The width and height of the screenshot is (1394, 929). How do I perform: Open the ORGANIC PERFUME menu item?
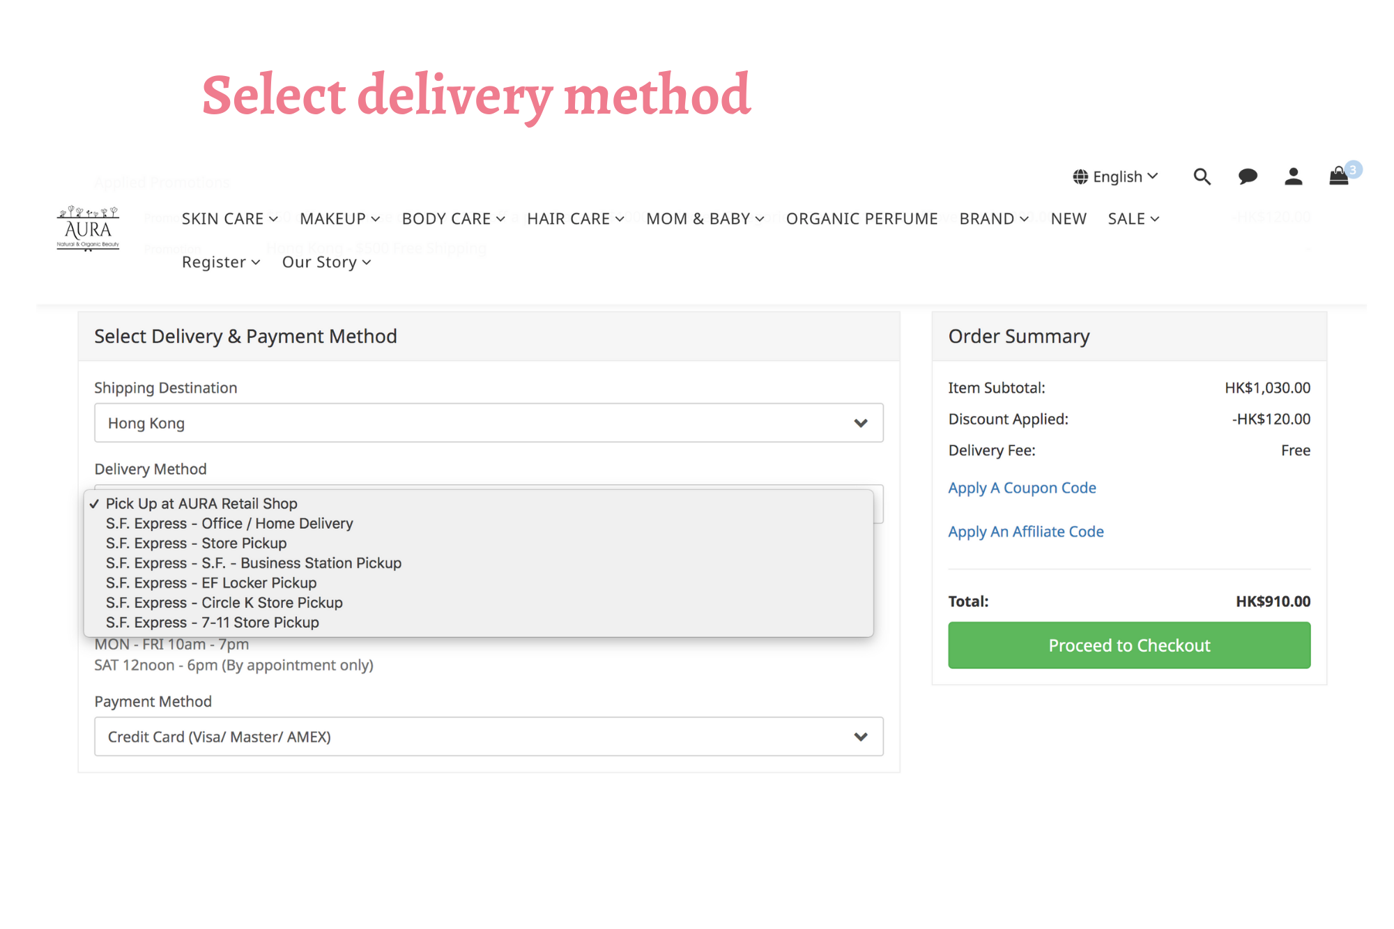pos(861,219)
